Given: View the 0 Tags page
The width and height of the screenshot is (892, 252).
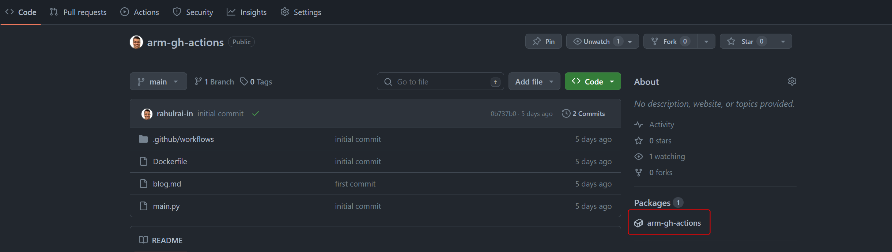Looking at the screenshot, I should [x=256, y=82].
